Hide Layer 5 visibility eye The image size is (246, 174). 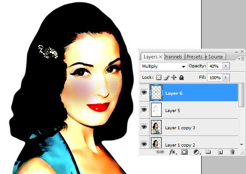(144, 109)
